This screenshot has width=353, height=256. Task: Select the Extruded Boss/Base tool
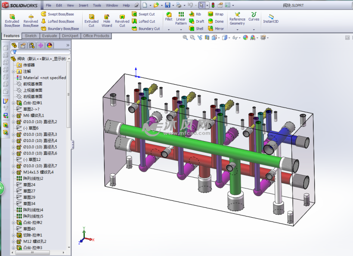click(12, 21)
